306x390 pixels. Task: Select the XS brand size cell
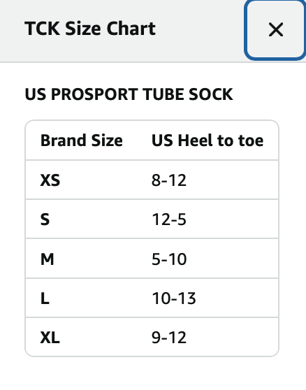click(50, 180)
